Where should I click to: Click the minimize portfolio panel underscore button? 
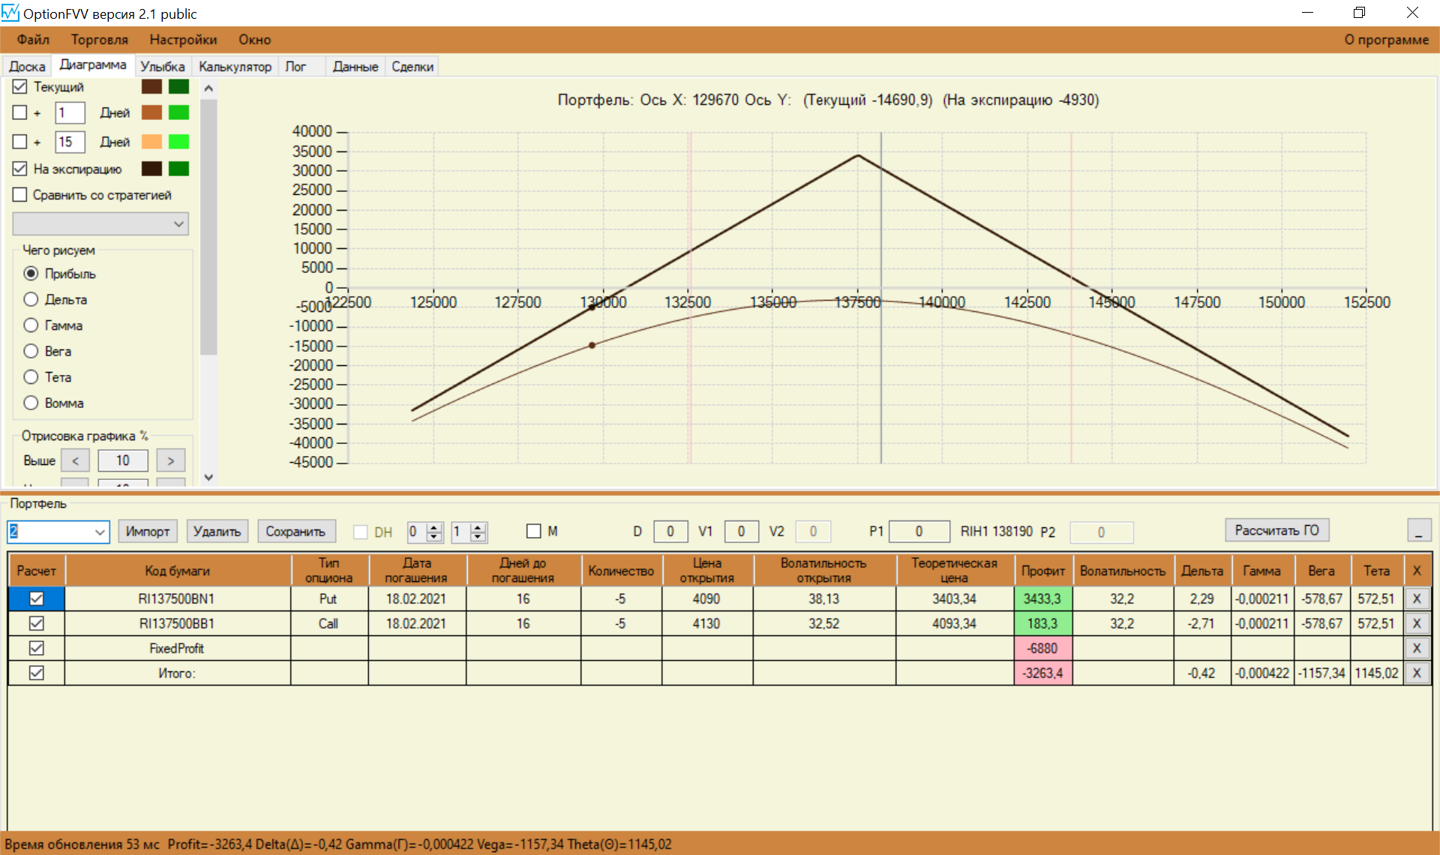(x=1418, y=531)
